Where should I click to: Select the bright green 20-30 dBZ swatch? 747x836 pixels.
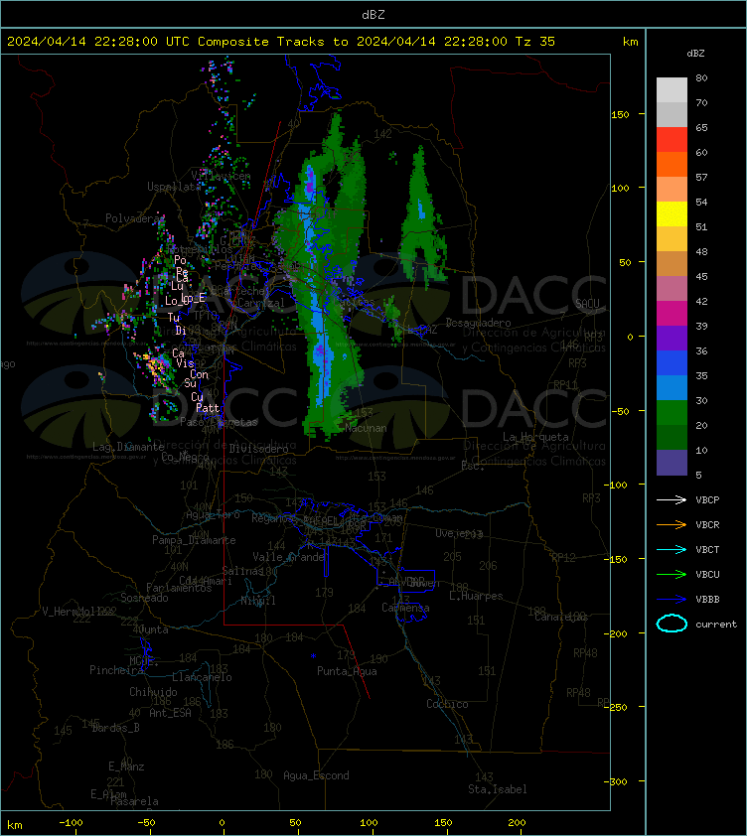tap(672, 413)
